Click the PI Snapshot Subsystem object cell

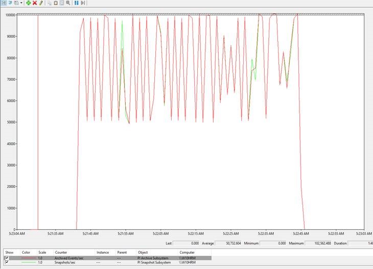154,262
